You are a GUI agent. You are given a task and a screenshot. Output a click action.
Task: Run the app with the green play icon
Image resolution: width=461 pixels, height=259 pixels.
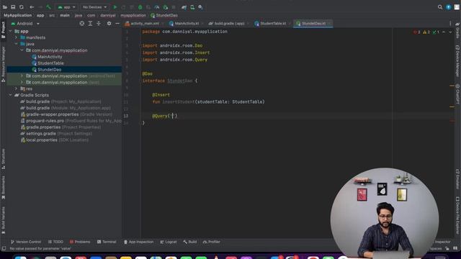pos(115,7)
